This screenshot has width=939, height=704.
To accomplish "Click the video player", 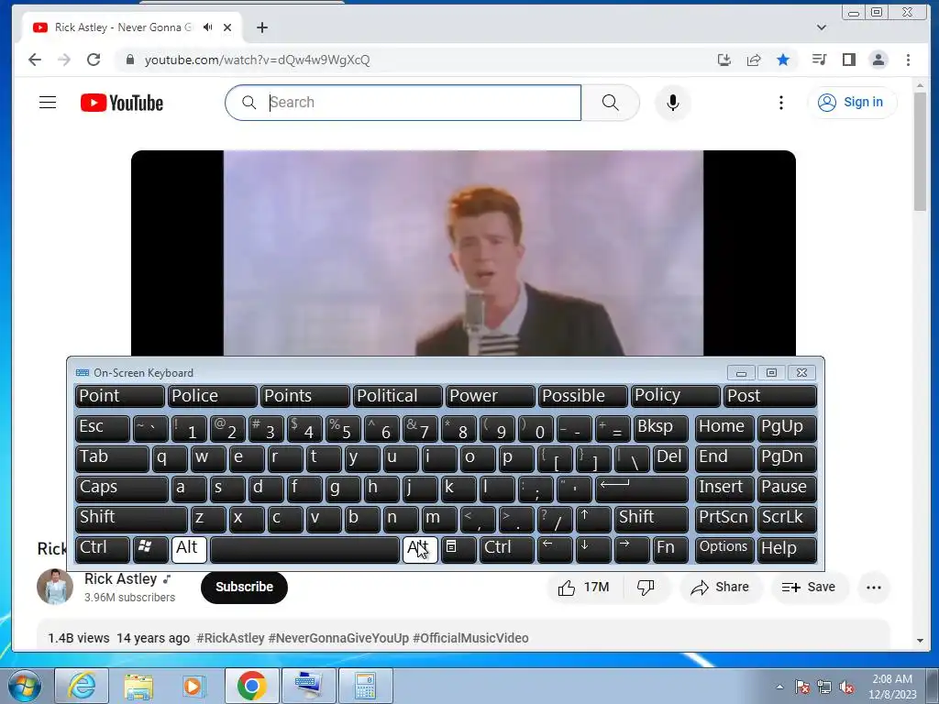I will pyautogui.click(x=463, y=253).
